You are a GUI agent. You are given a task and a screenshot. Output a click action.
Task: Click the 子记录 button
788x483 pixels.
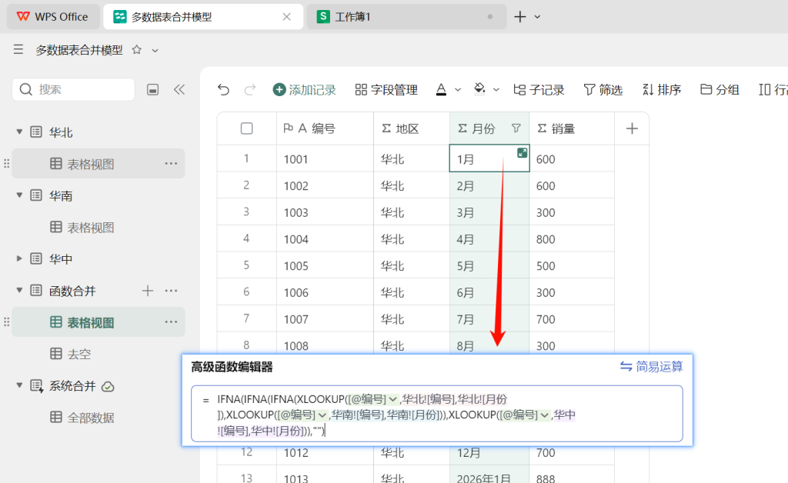[539, 89]
